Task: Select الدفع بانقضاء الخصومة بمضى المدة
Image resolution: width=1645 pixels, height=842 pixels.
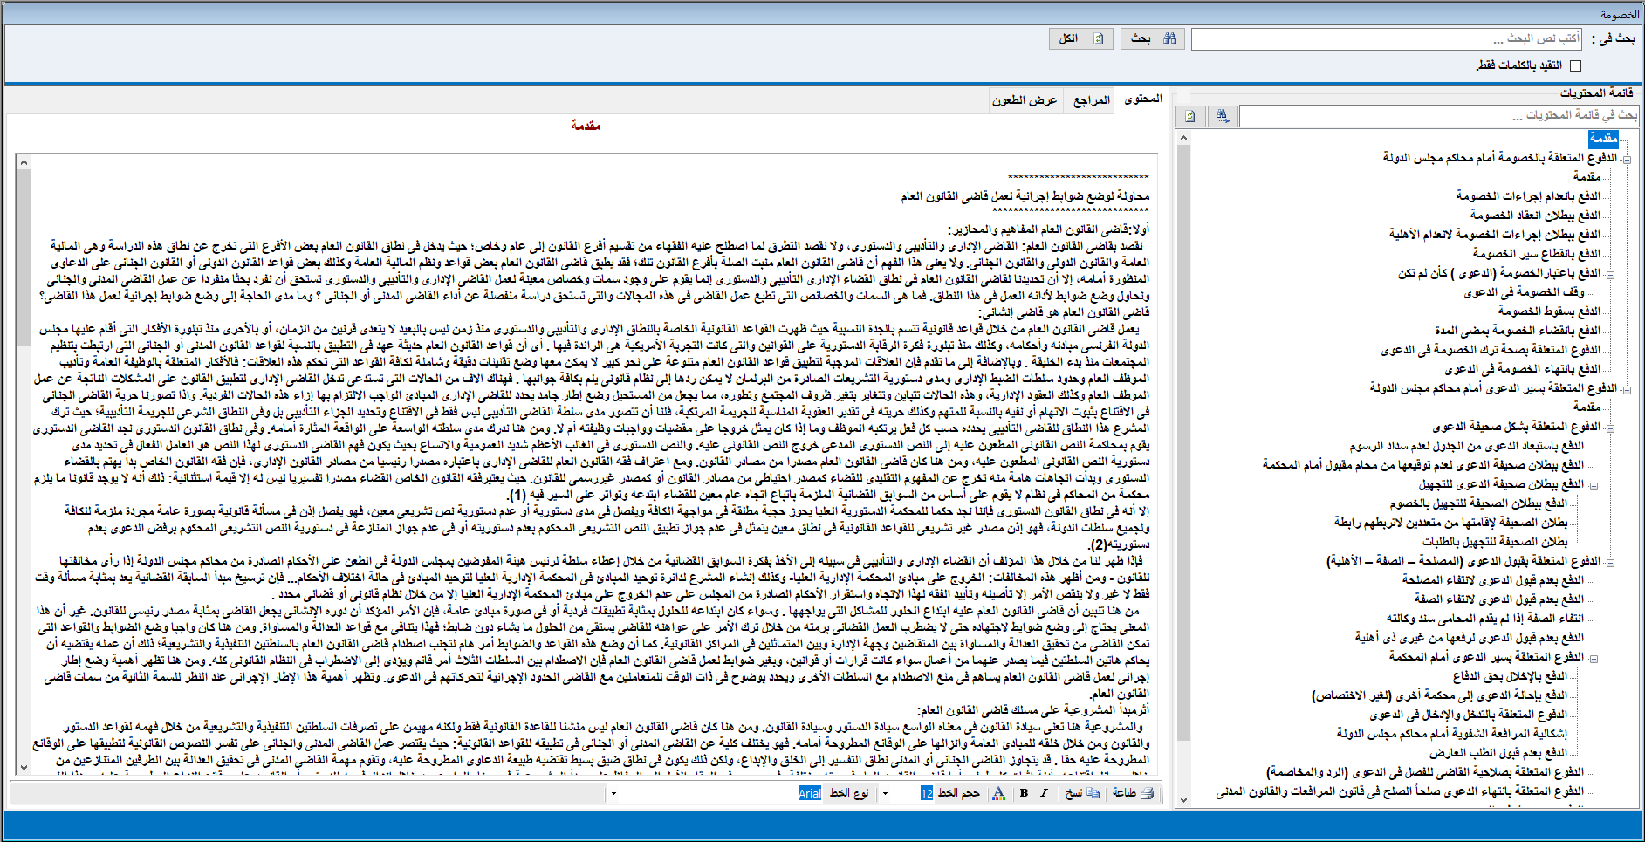Action: coord(1518,330)
